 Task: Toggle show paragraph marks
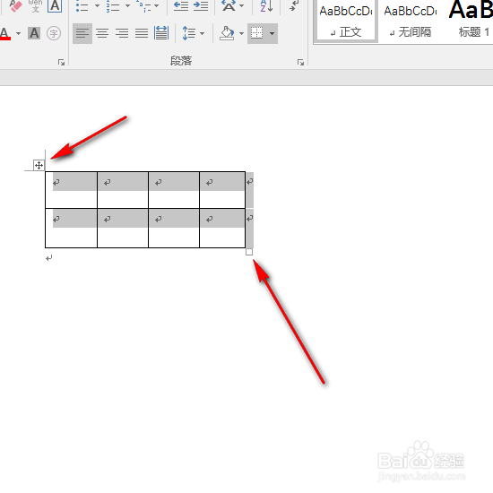(294, 5)
